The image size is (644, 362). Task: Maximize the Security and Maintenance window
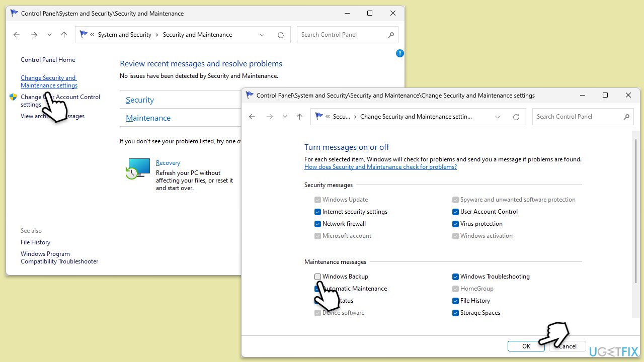370,14
